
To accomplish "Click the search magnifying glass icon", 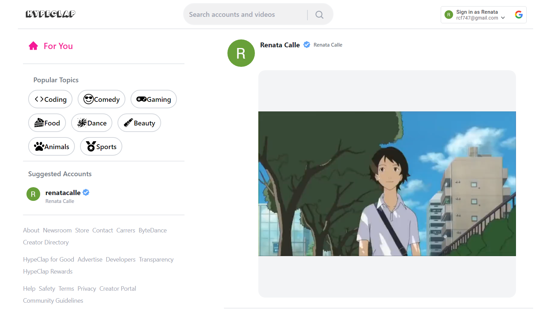I will pos(319,14).
